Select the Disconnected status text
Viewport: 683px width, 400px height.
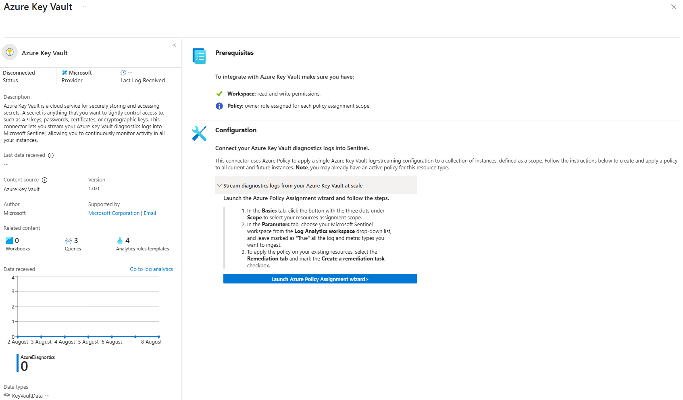(19, 73)
